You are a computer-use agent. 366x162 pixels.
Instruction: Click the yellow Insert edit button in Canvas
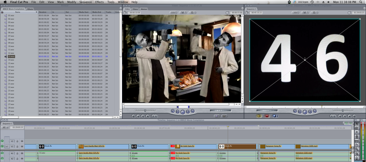tap(259, 116)
